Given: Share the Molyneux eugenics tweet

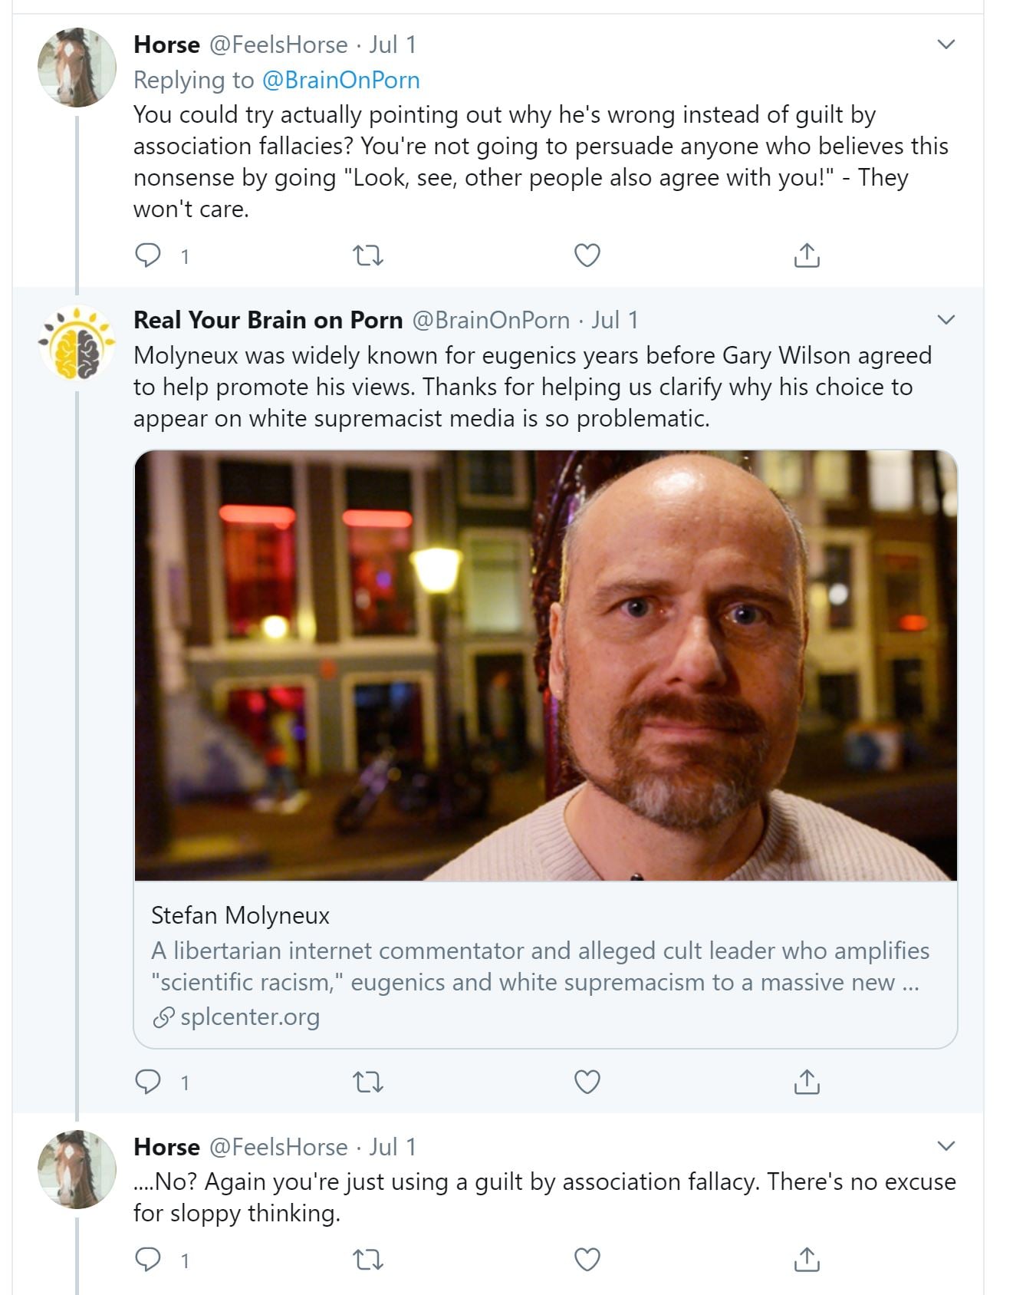Looking at the screenshot, I should 806,1082.
